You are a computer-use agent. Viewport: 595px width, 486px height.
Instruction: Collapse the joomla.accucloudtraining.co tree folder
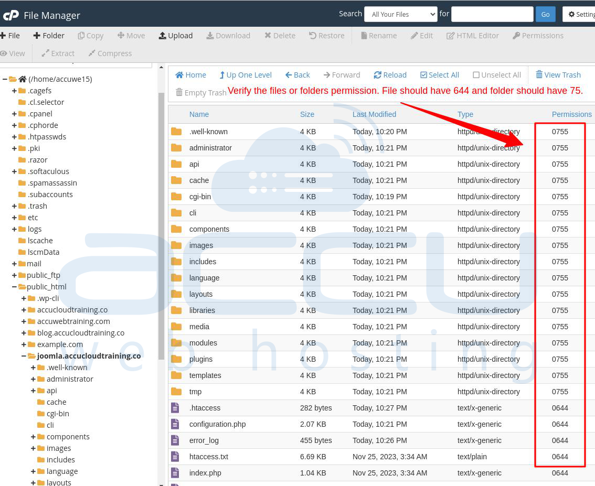[x=24, y=356]
